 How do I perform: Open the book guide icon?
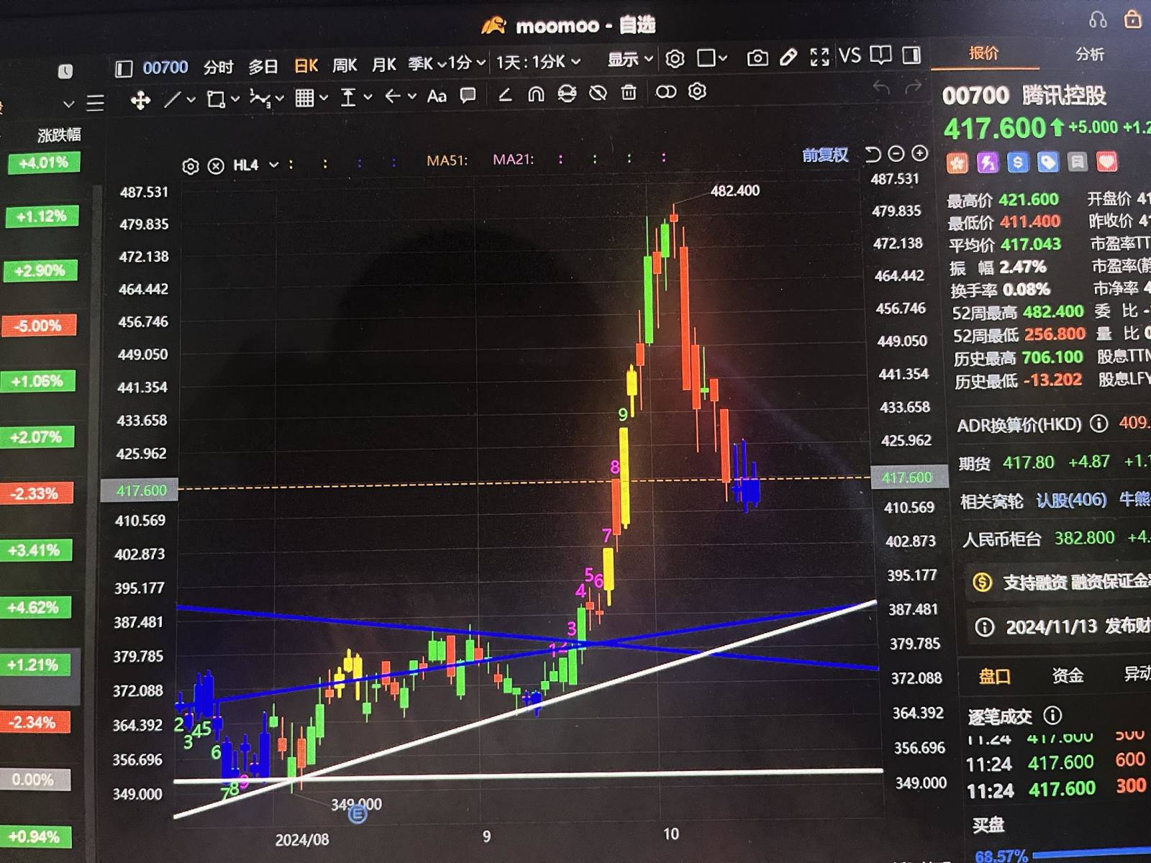tap(881, 55)
